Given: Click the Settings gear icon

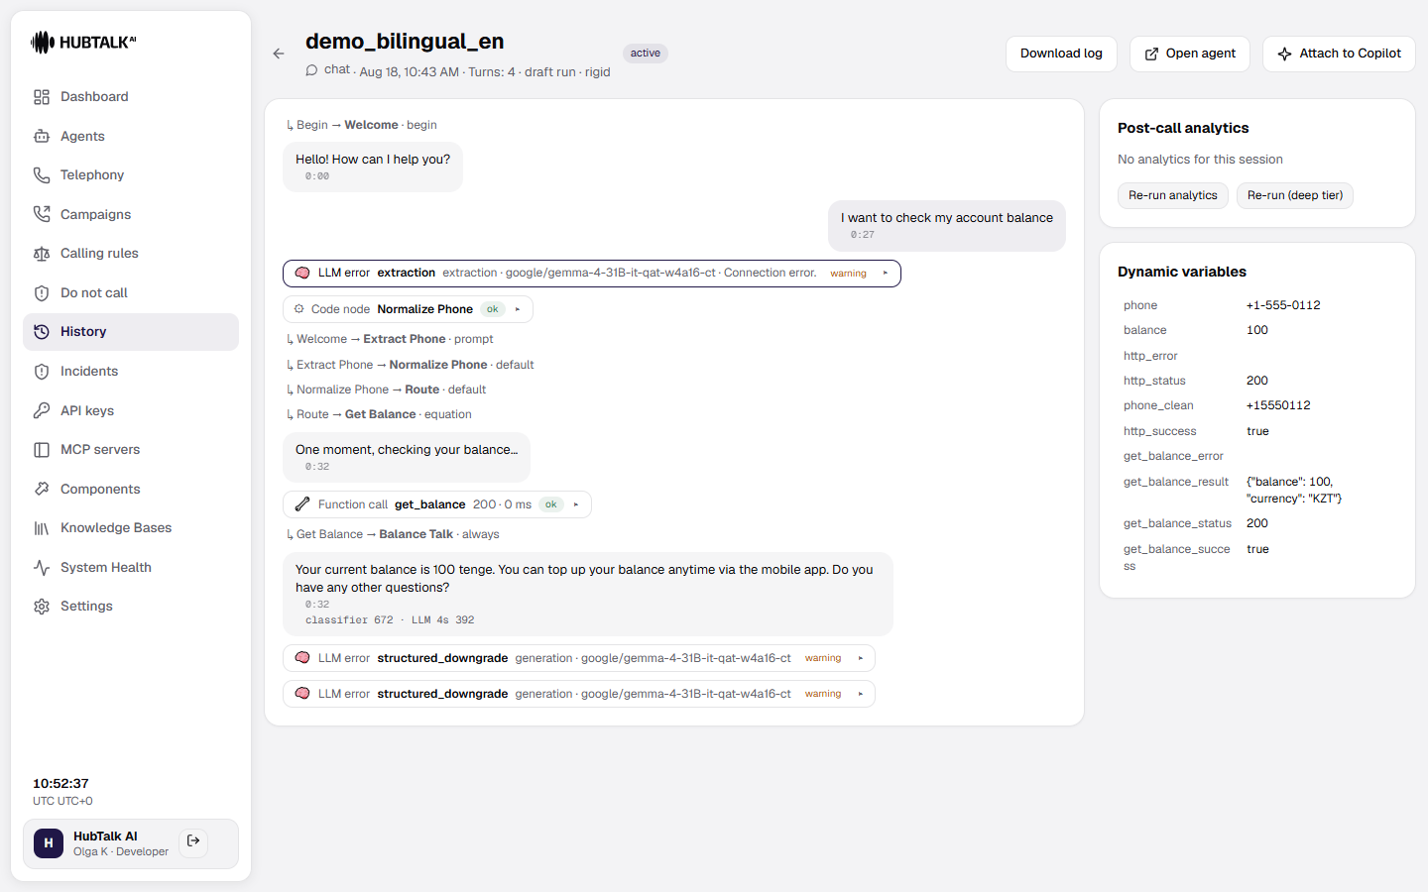Looking at the screenshot, I should pos(42,607).
